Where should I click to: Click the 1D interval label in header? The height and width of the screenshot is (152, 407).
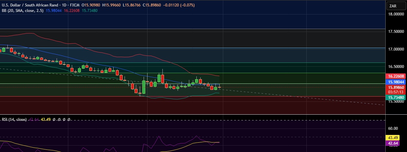click(x=64, y=5)
